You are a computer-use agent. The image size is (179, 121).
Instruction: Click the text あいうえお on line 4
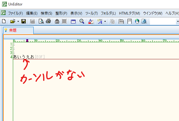click(x=24, y=57)
